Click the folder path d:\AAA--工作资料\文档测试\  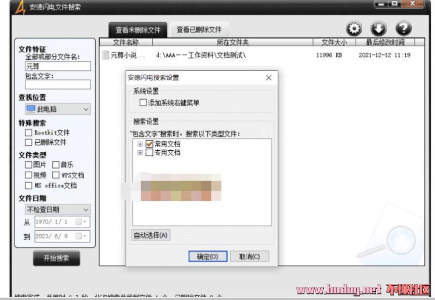click(x=201, y=55)
